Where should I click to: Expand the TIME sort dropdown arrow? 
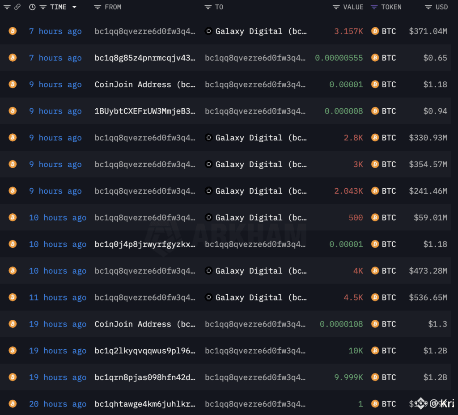(74, 7)
